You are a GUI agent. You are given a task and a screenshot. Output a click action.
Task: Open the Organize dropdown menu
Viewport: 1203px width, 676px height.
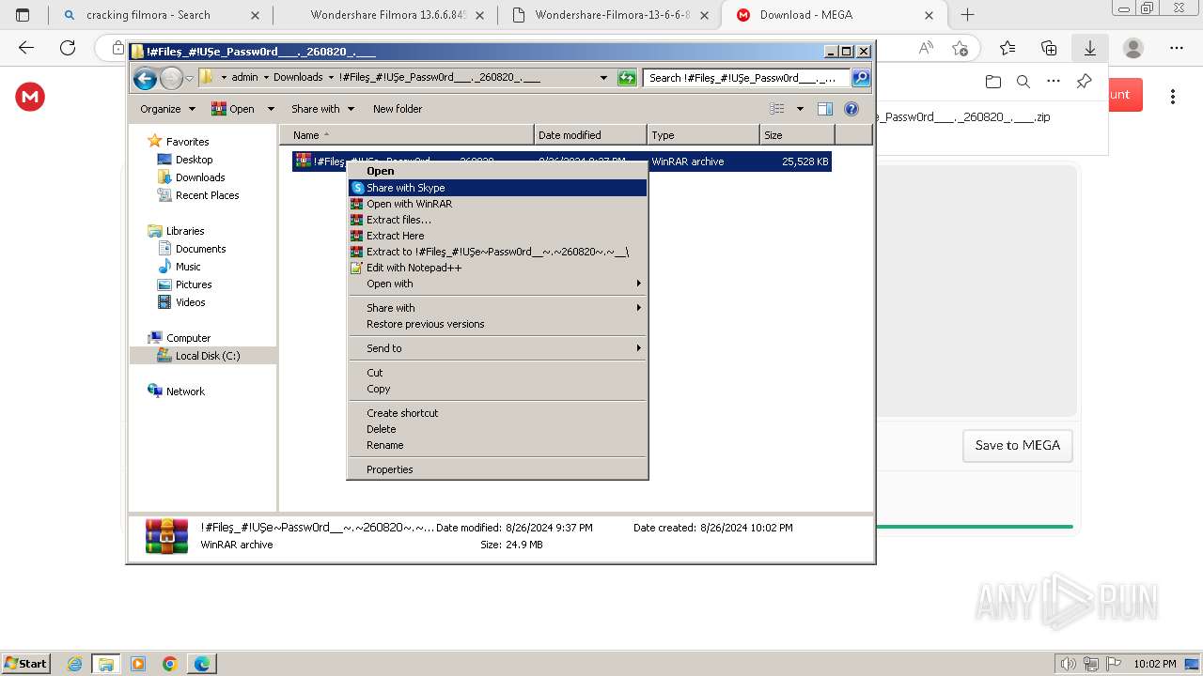coord(167,109)
